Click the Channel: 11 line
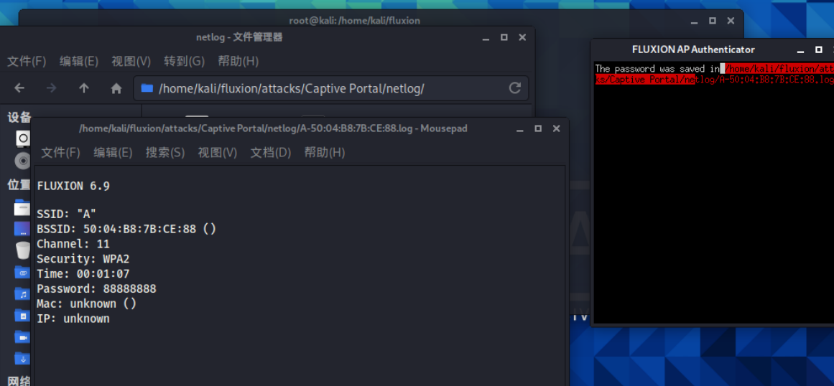 [x=73, y=244]
